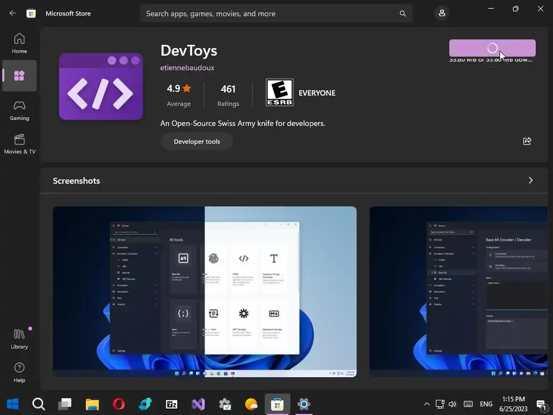
Task: Open the Base 64 Encoder screenshot
Action: tap(458, 291)
